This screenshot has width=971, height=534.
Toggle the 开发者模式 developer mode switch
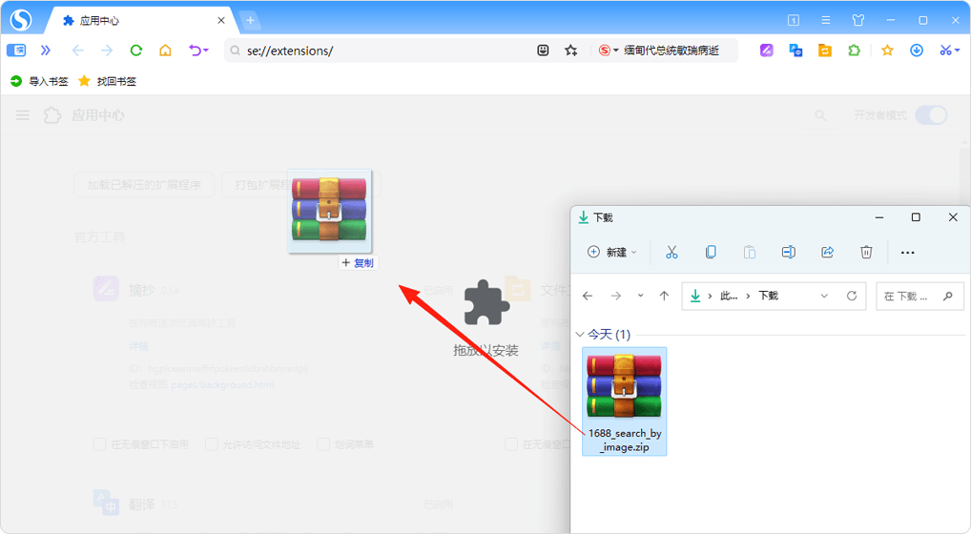(931, 115)
